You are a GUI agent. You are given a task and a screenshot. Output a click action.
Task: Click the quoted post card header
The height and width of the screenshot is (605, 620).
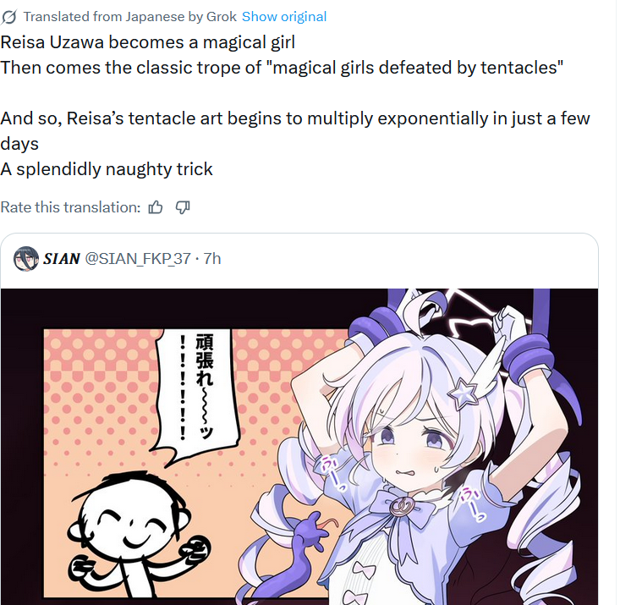pyautogui.click(x=299, y=259)
